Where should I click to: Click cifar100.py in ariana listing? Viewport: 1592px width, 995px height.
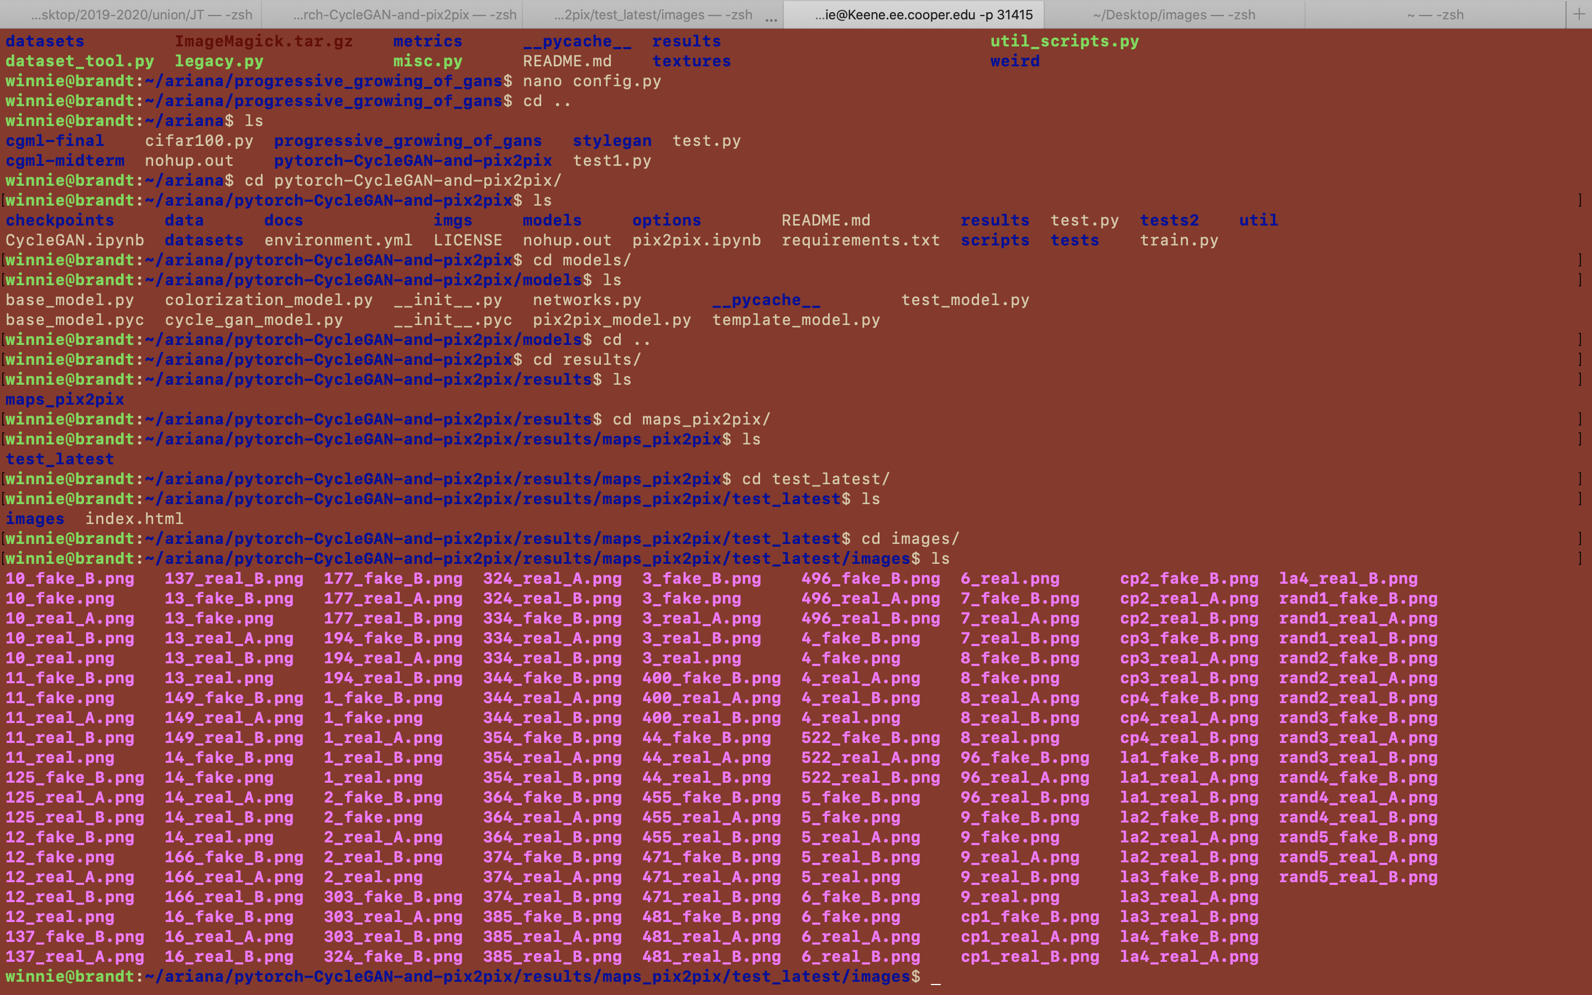point(198,141)
